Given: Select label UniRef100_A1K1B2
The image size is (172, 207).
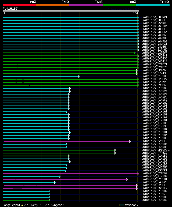Looking at the screenshot, I should (x=154, y=156).
